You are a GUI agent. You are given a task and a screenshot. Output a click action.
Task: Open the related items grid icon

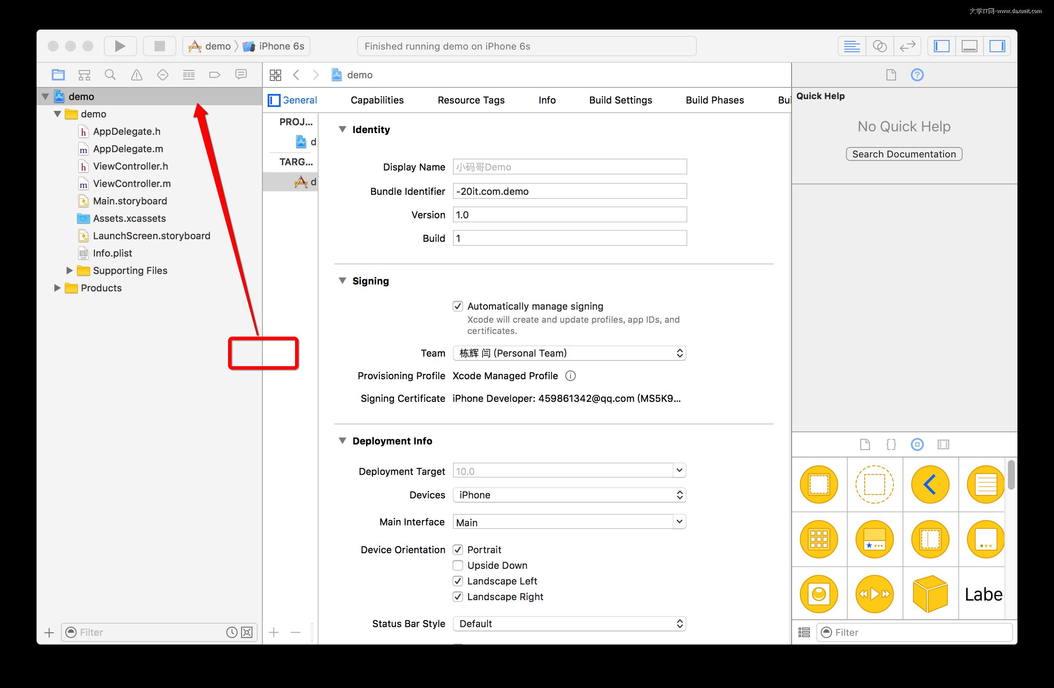pos(275,75)
